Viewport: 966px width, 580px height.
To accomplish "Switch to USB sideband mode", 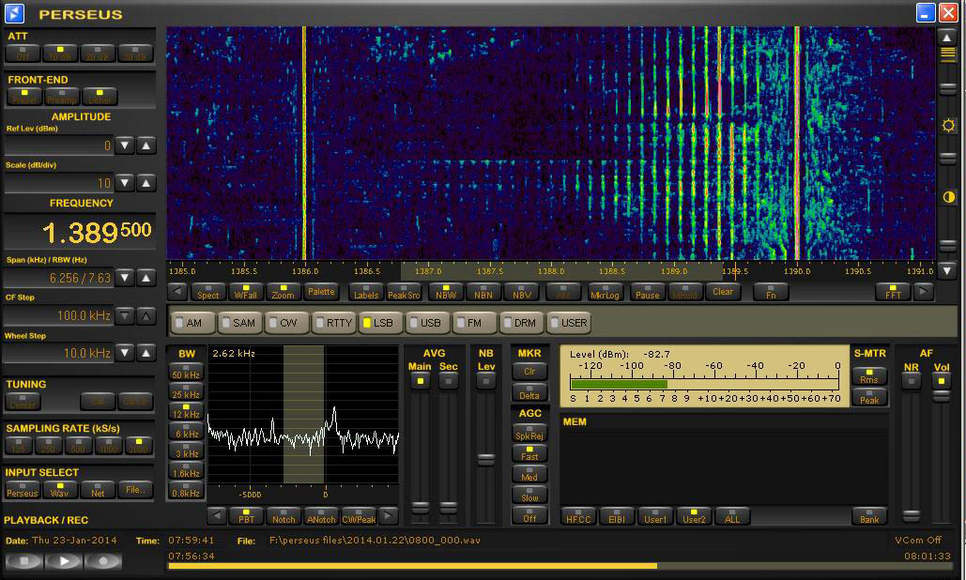I will point(425,323).
